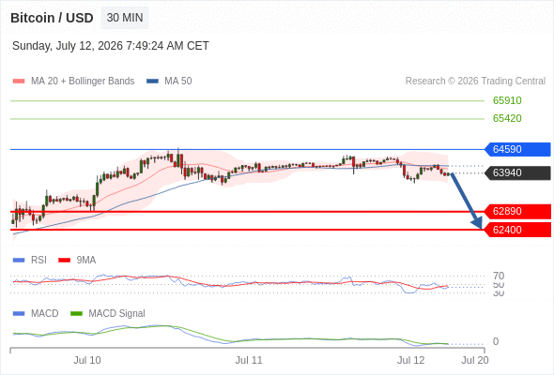Toggle the 9MA legend item

tap(77, 260)
